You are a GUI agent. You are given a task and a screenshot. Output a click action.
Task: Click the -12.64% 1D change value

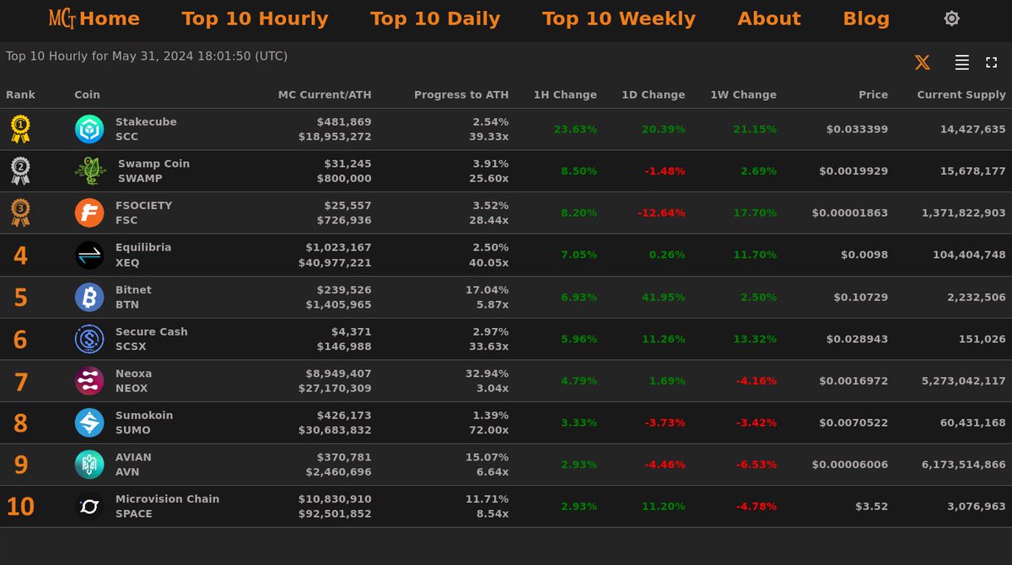click(x=661, y=213)
